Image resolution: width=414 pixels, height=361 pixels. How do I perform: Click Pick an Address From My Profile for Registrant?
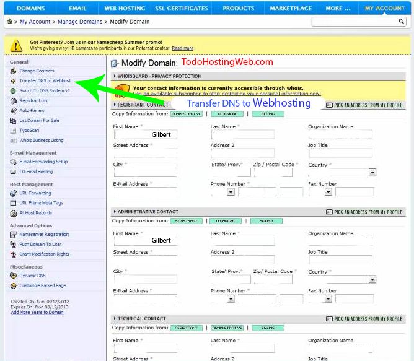click(x=364, y=105)
